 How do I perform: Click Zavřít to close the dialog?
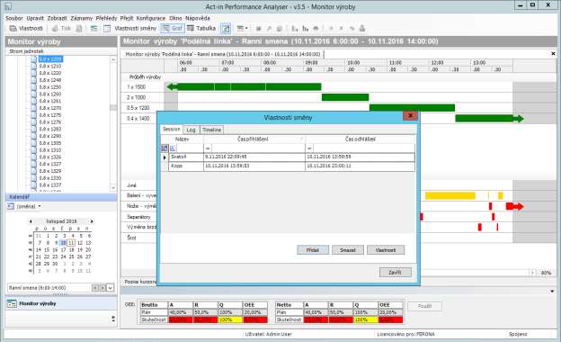(395, 272)
